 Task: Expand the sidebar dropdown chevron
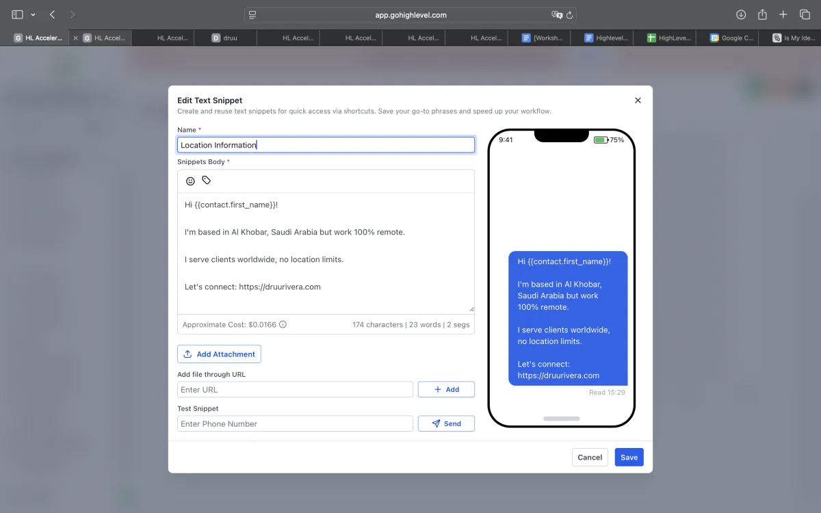33,14
